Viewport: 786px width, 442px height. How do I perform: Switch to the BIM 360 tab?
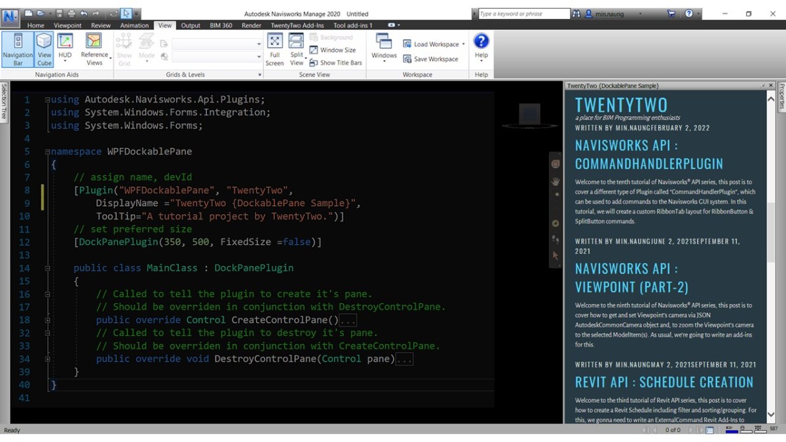pyautogui.click(x=221, y=26)
